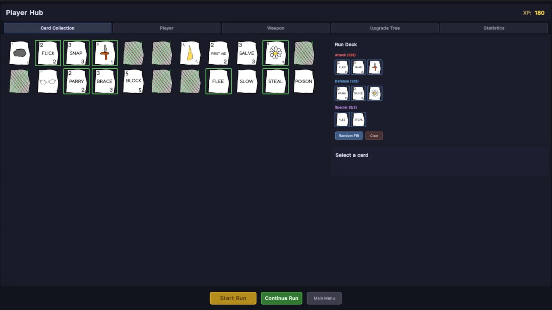Switch to the Upgrade Tree tab
Viewport: 552px width, 310px height.
[385, 28]
